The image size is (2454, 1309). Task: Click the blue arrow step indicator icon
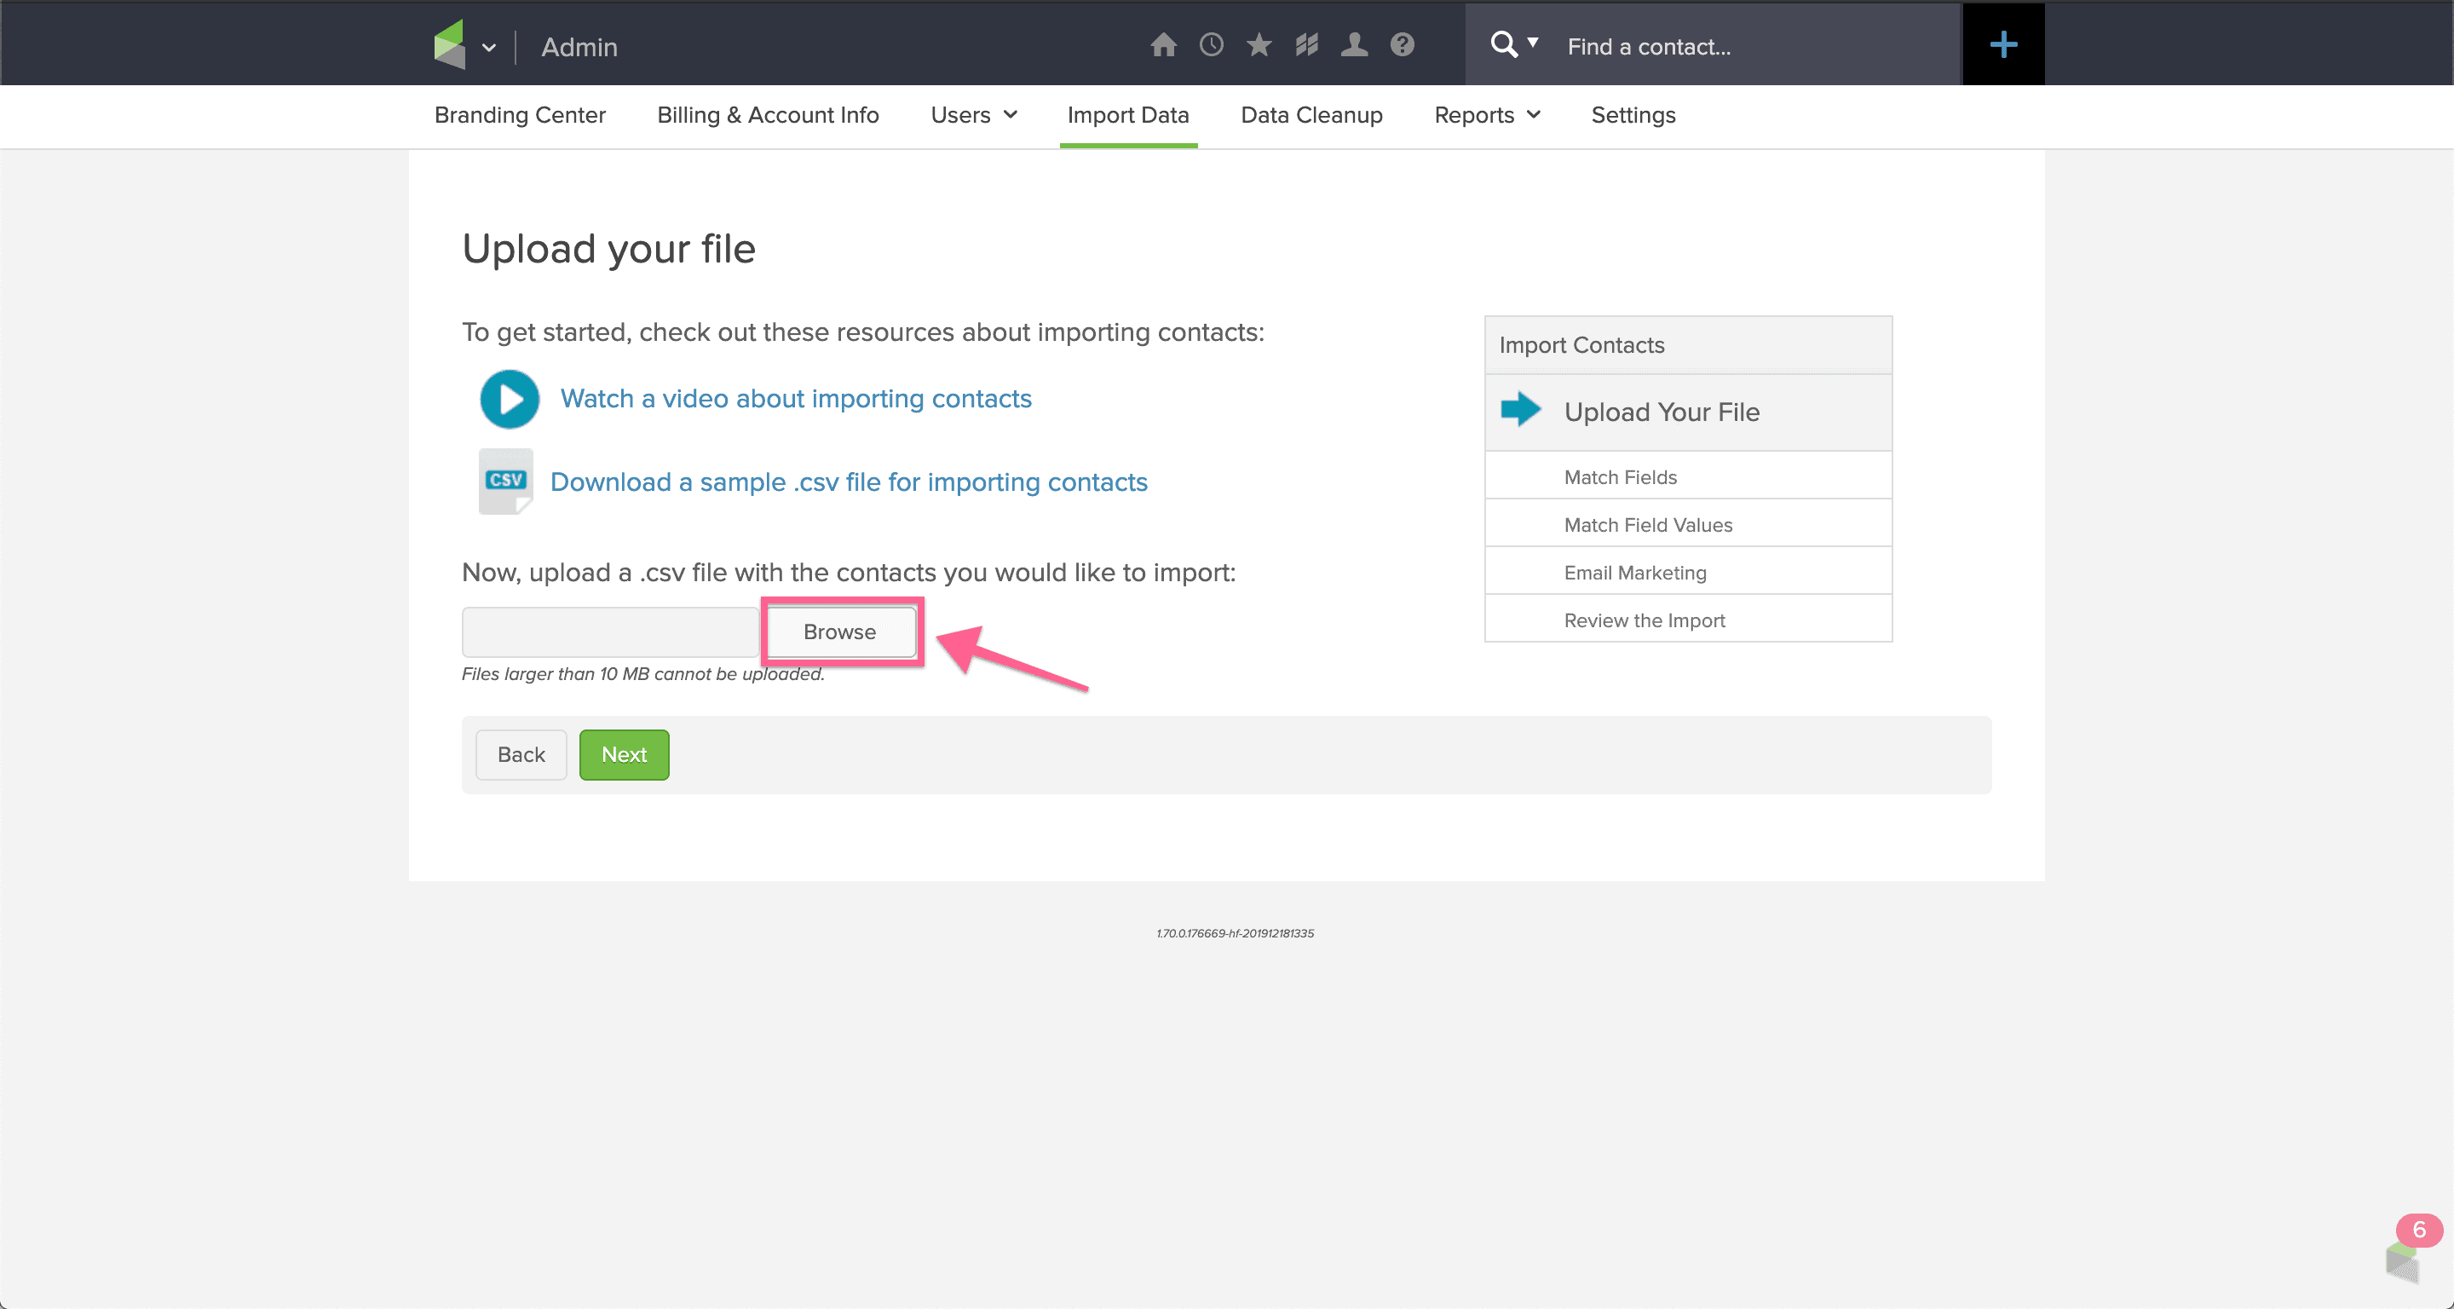(1520, 410)
